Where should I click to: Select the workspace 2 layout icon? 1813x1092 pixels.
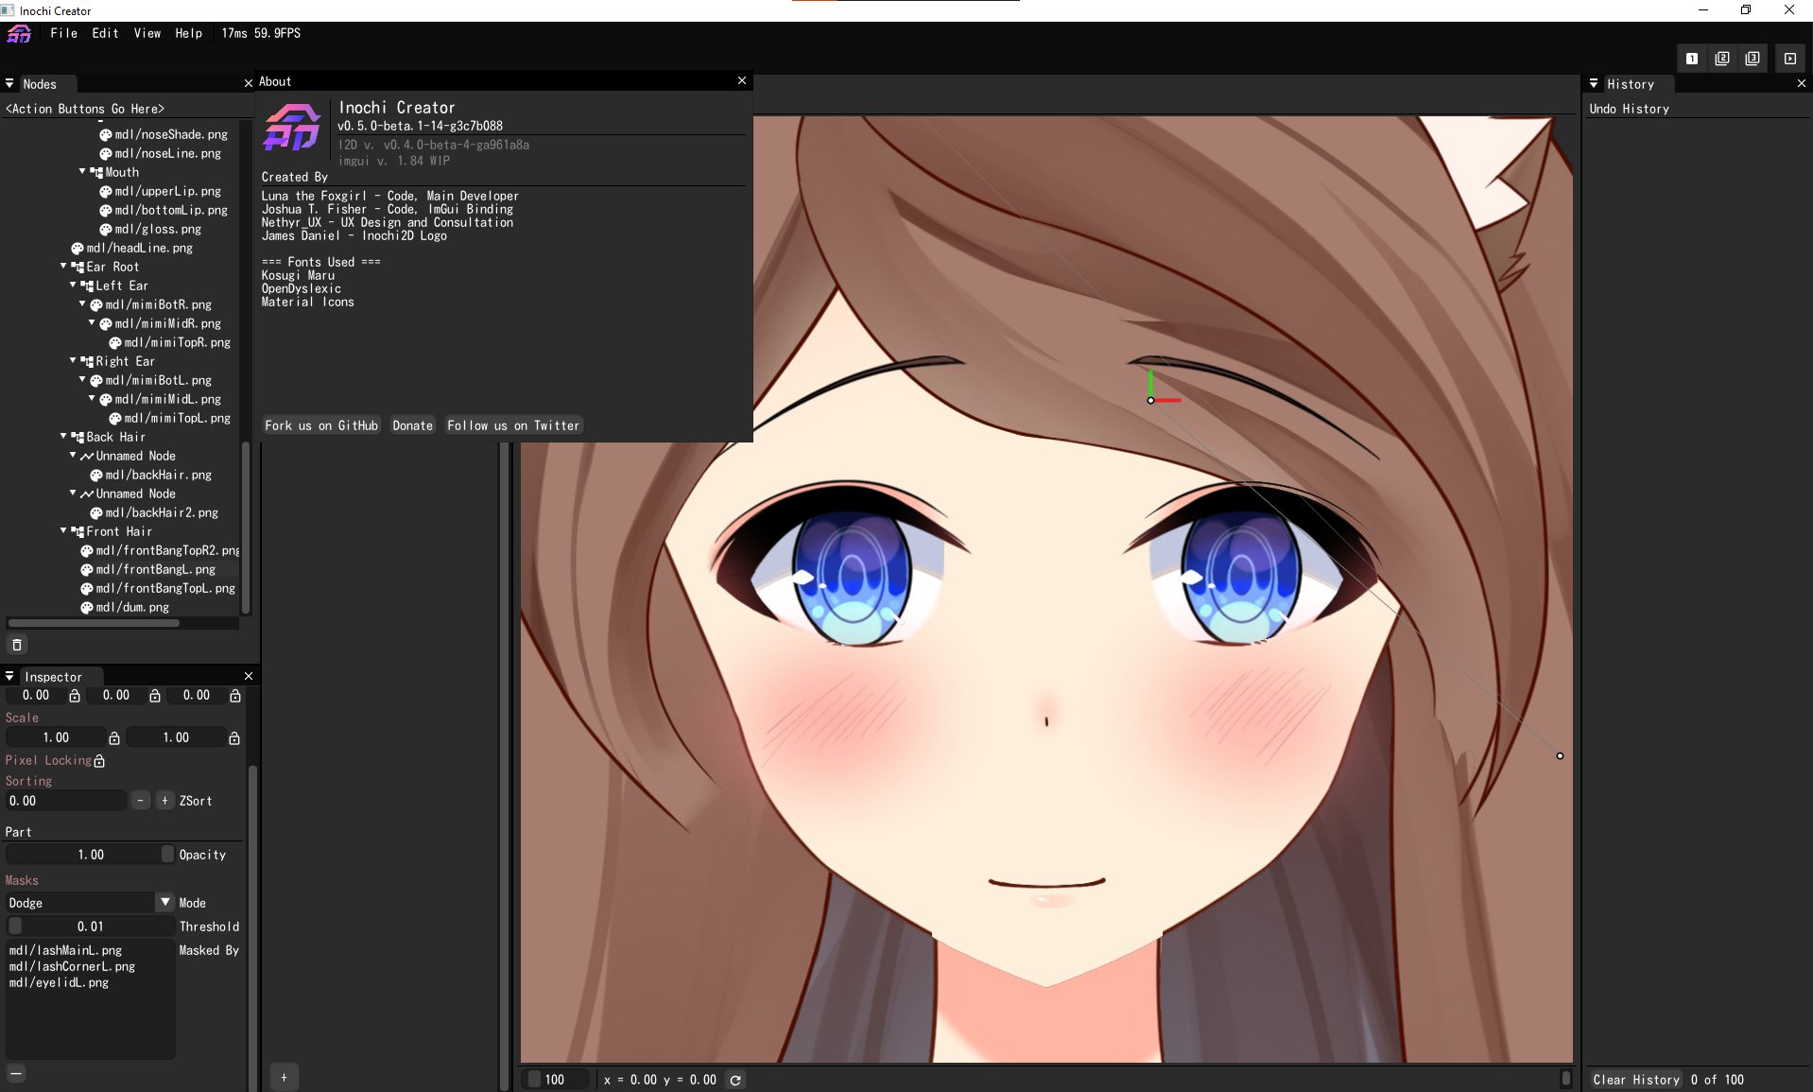tap(1721, 58)
